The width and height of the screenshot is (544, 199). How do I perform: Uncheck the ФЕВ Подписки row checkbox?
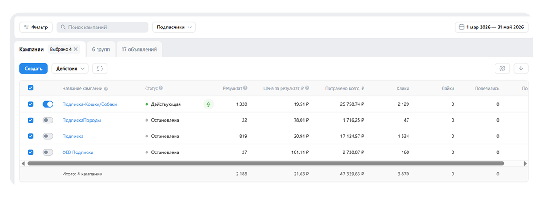30,152
